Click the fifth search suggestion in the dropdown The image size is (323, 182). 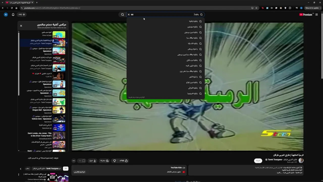[165, 43]
